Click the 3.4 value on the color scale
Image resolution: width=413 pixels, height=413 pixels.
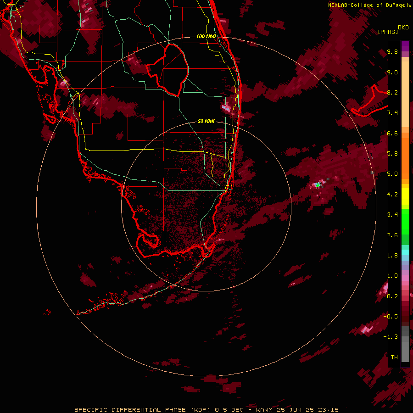tap(392, 215)
